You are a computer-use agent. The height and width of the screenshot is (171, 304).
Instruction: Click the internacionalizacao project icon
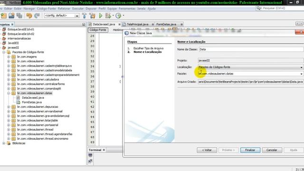click(x=4, y=38)
